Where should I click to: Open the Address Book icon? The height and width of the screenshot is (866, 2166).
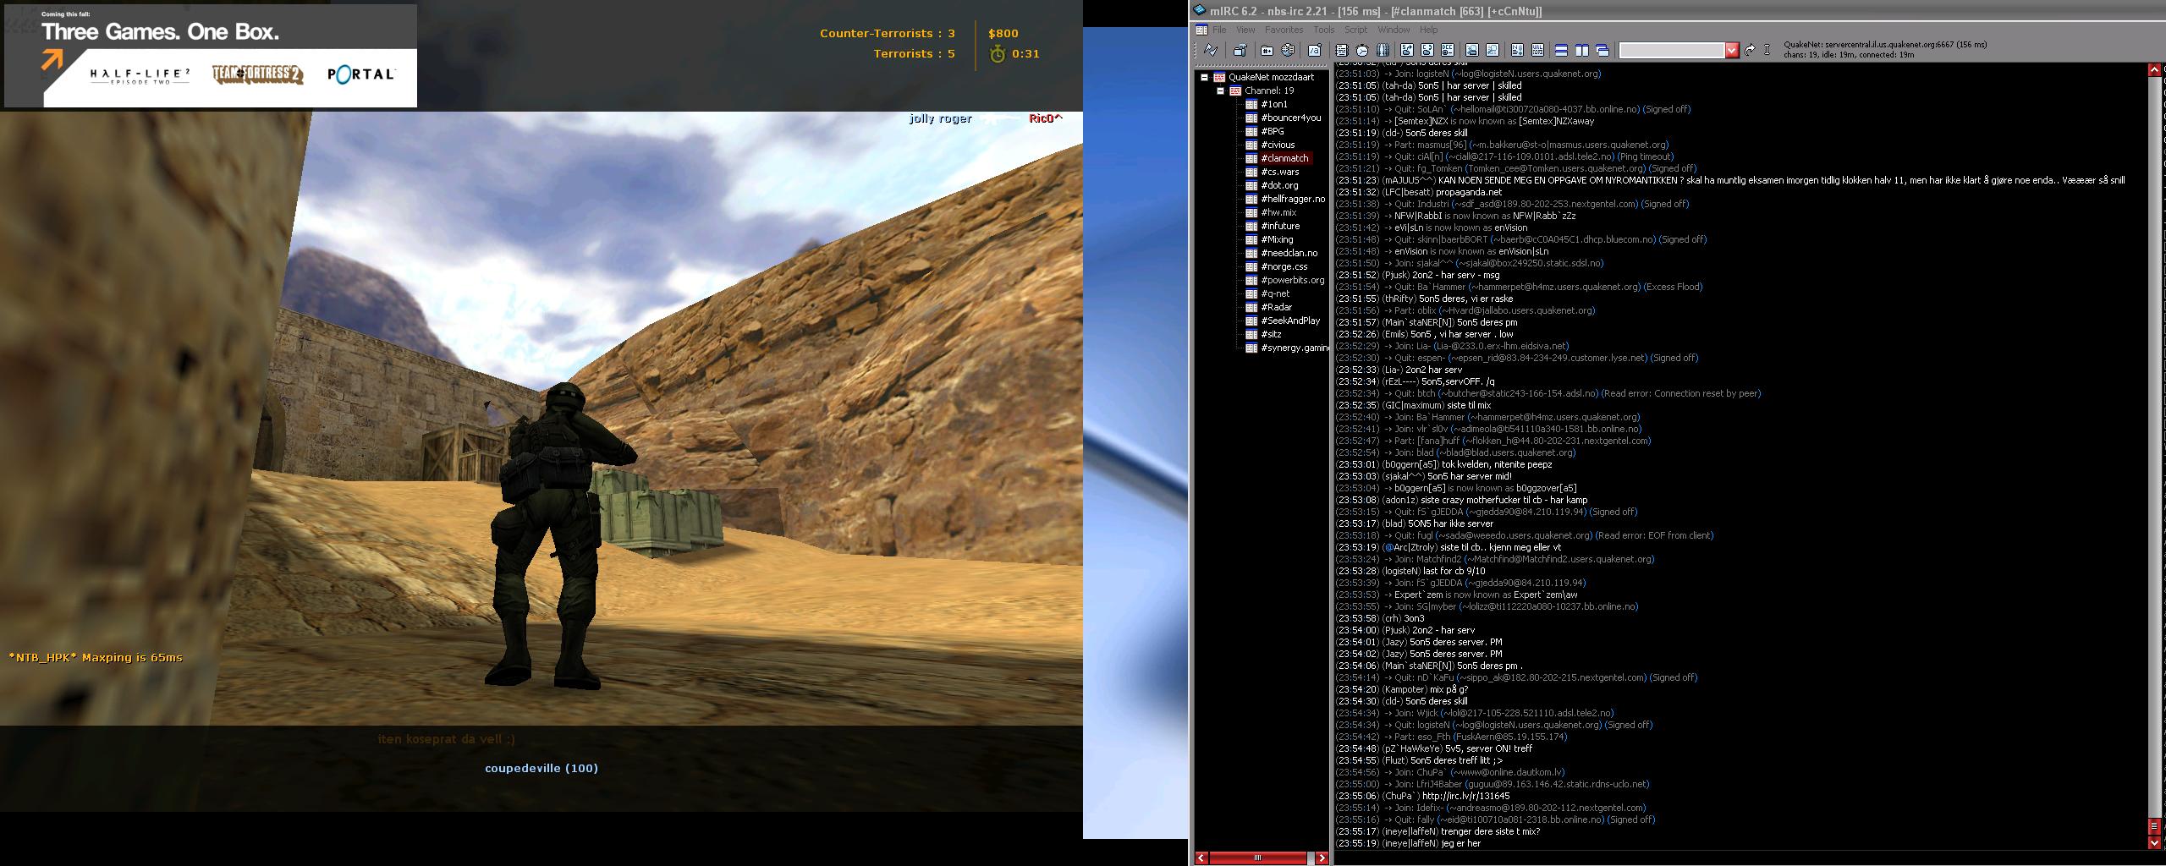point(1341,50)
